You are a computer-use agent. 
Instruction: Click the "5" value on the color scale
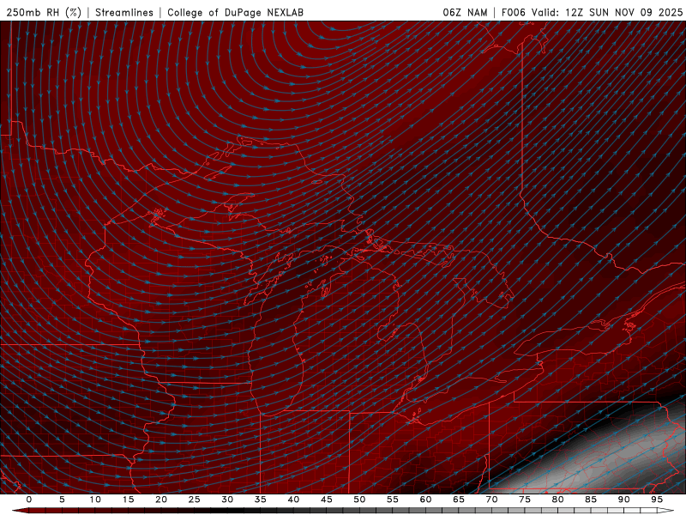(x=62, y=500)
